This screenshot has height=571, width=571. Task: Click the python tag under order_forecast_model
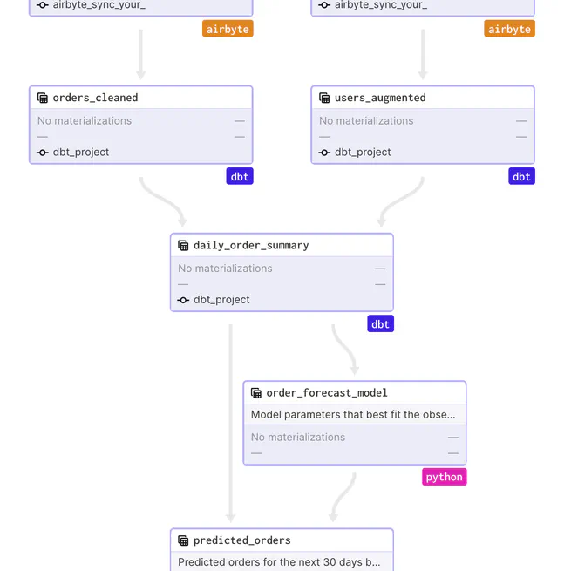point(444,477)
